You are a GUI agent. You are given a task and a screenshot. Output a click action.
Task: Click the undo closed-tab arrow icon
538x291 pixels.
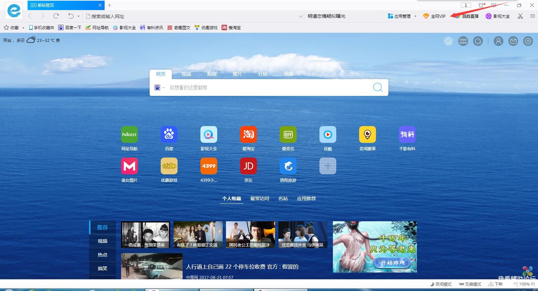71,16
